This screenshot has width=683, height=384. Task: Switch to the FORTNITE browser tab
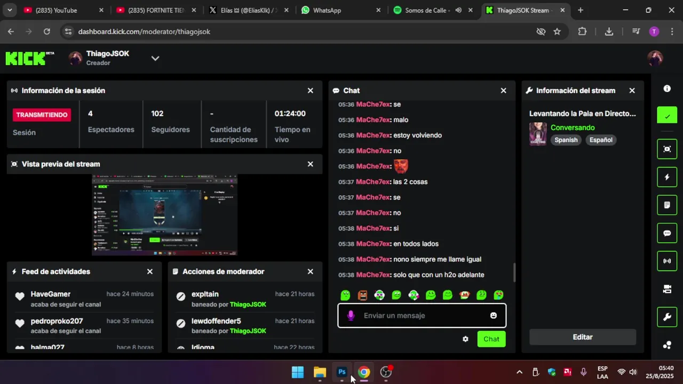tap(156, 10)
